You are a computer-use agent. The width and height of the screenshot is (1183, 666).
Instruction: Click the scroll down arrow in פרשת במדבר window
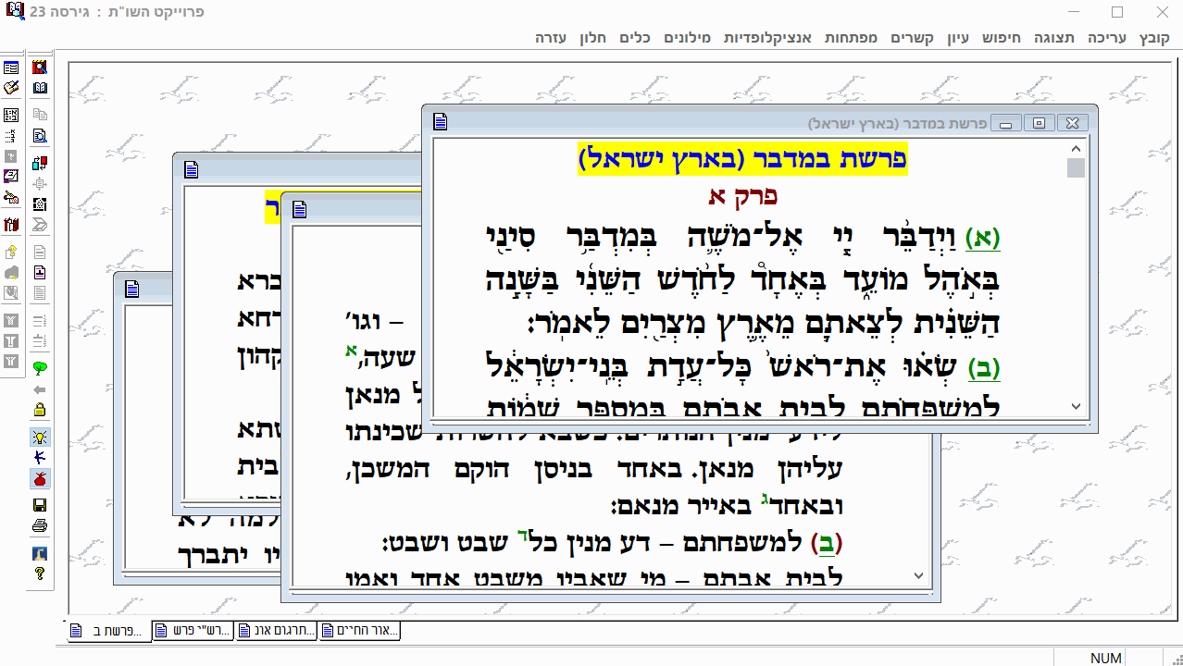click(x=1076, y=406)
